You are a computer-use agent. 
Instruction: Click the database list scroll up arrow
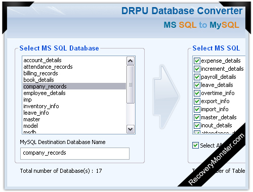[x=131, y=61]
